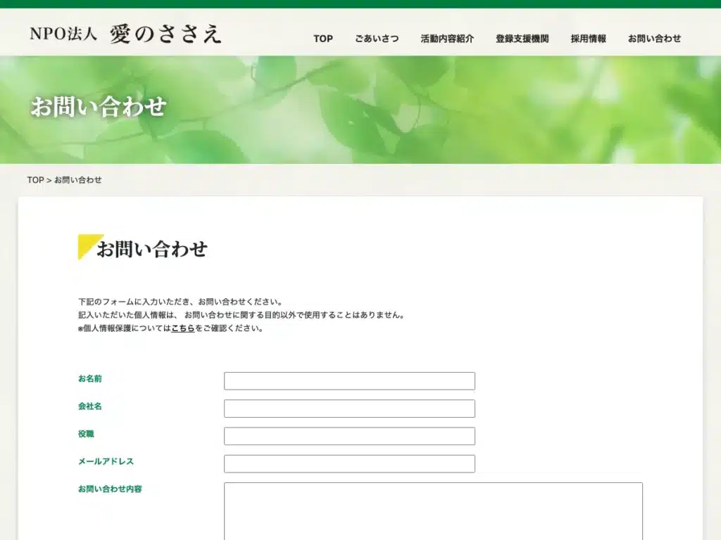
Task: Follow the TOP breadcrumb link
Action: coord(35,180)
